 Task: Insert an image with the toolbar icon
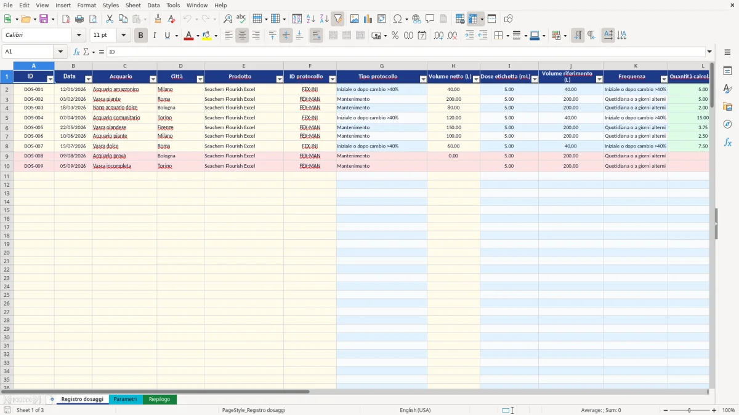point(355,19)
